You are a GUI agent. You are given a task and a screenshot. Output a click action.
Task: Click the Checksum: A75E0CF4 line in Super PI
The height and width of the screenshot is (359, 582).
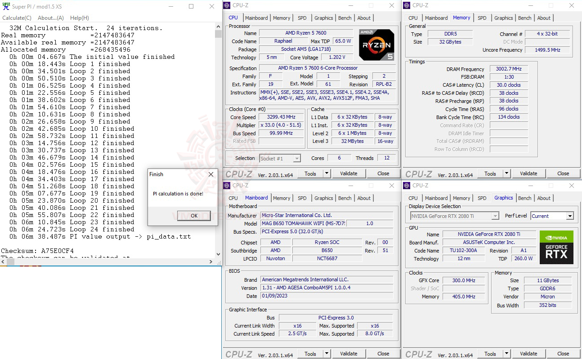[37, 251]
